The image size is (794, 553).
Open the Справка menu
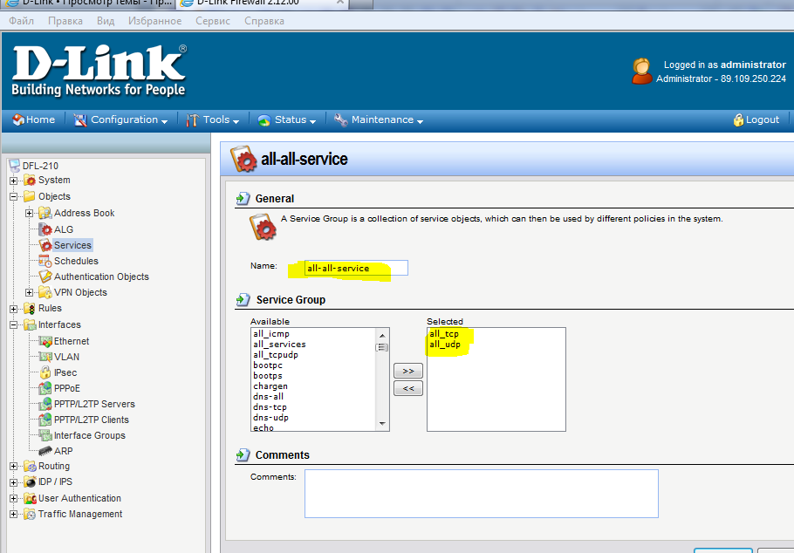264,21
